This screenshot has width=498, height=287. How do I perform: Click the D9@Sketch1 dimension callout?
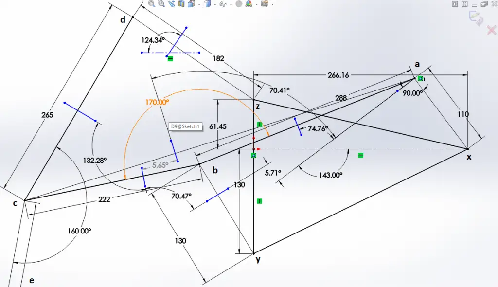[185, 126]
